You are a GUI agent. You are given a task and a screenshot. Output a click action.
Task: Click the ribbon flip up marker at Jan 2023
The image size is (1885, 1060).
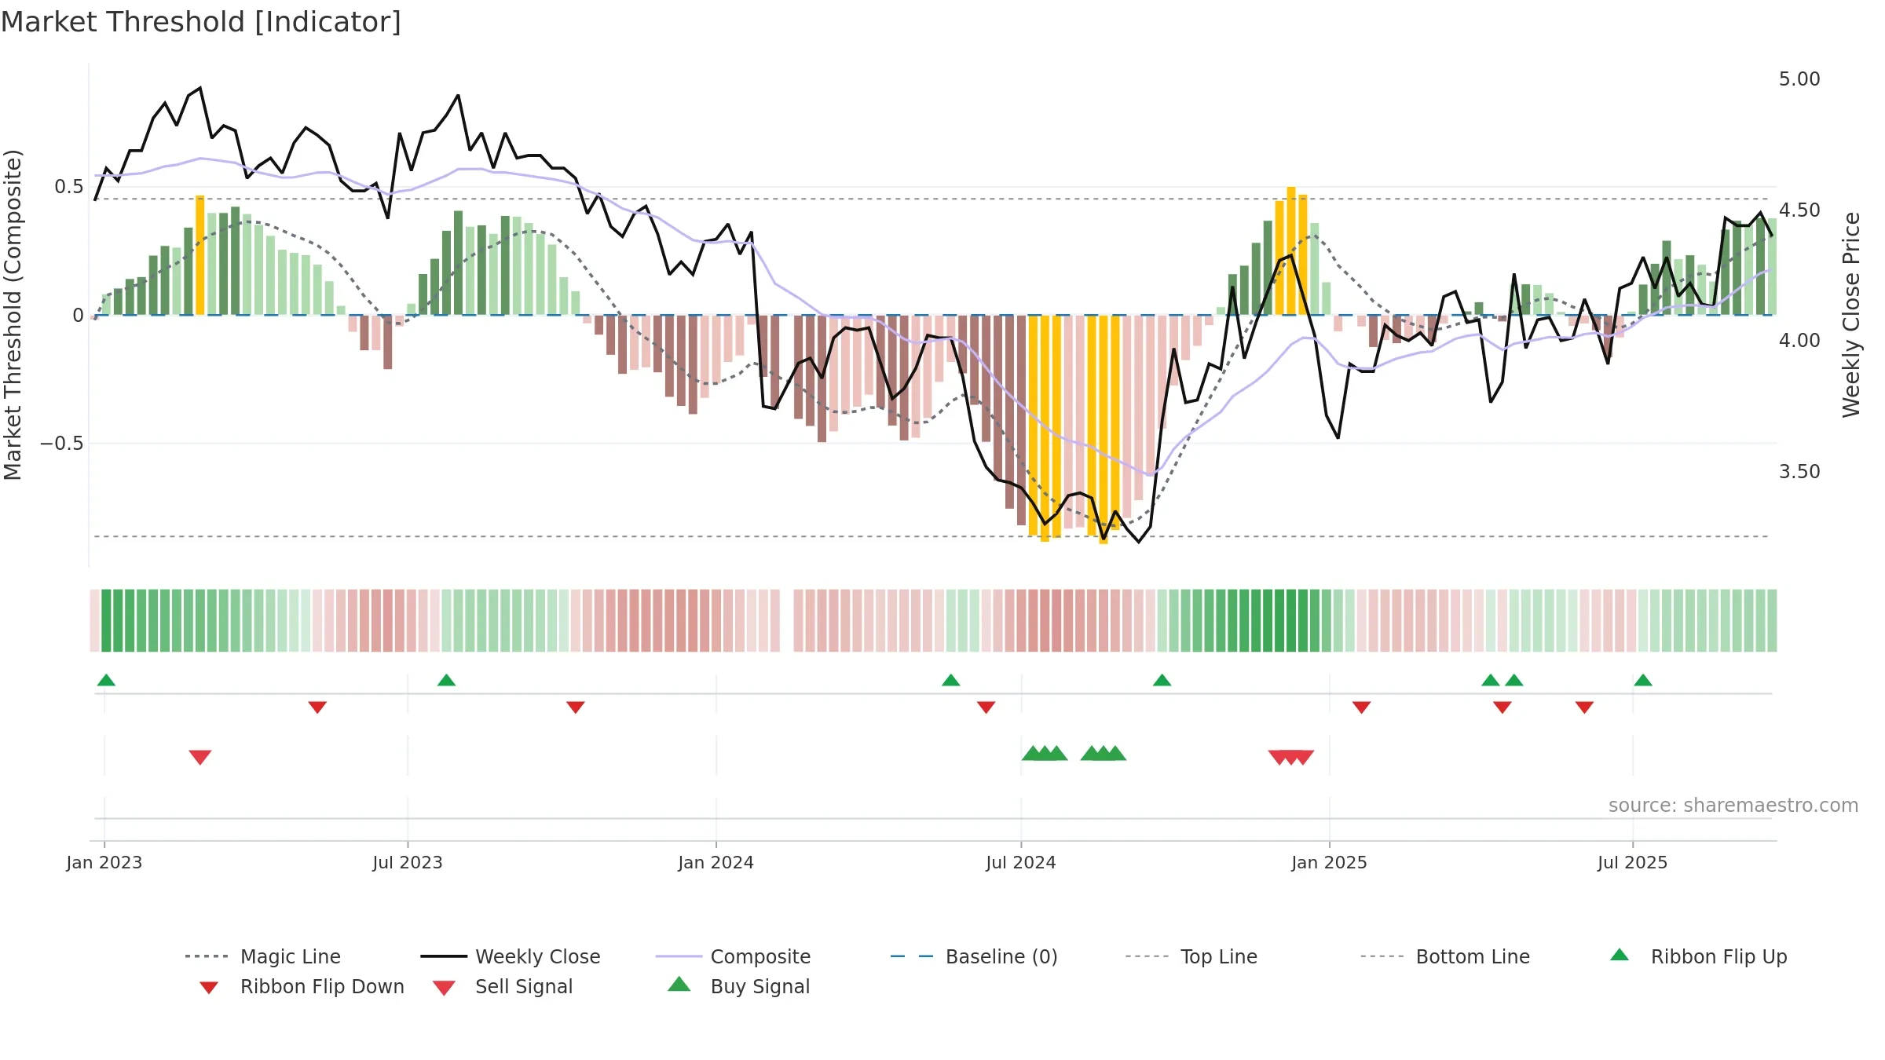tap(106, 680)
